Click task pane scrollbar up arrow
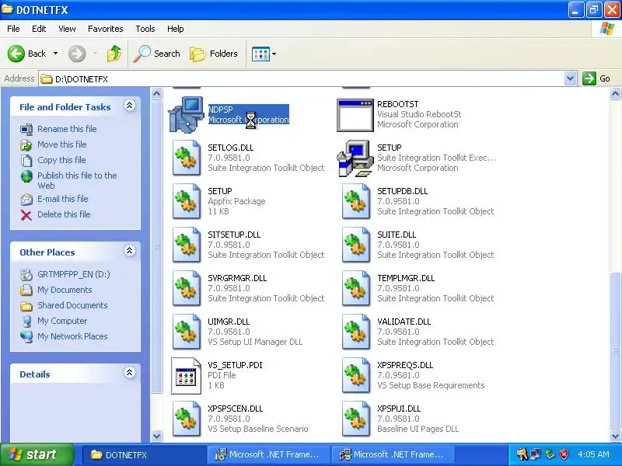Screen dimensions: 622x466 click(157, 93)
